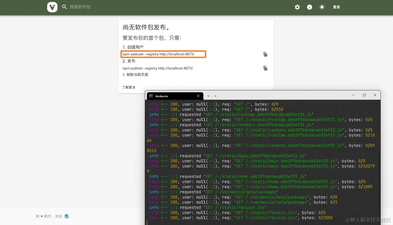
Task: Click the 要发布你的首个包，只需: subtitle
Action: (x=152, y=38)
